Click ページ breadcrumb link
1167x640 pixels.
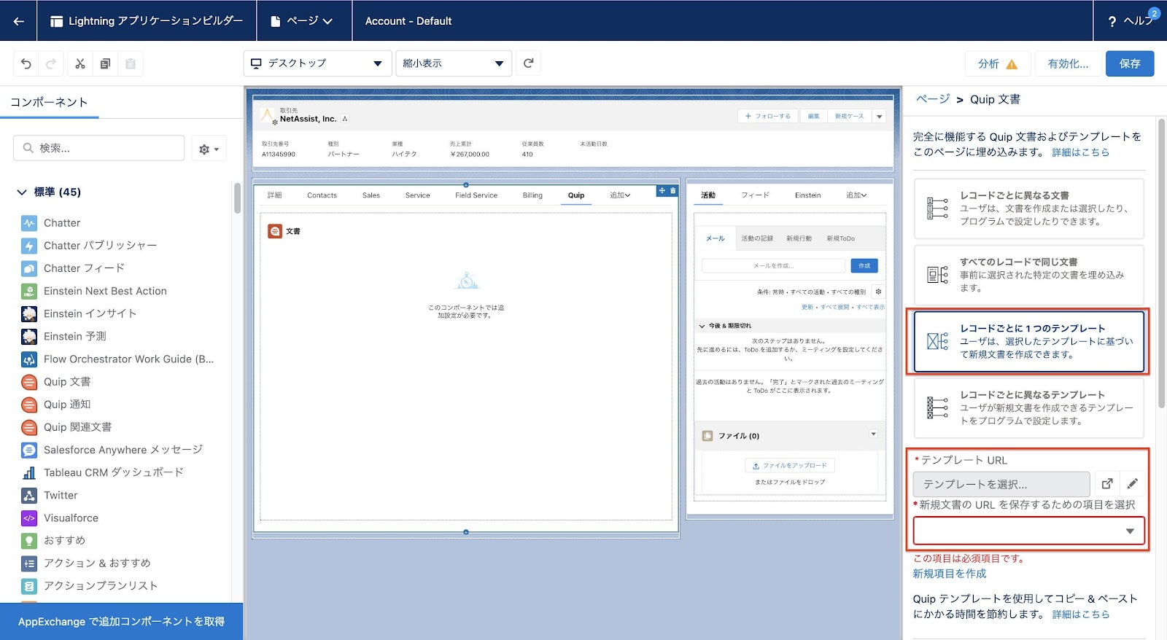(x=933, y=99)
